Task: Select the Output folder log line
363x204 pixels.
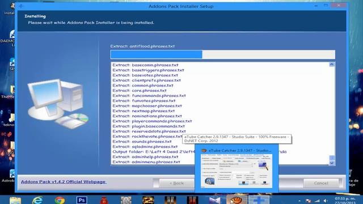Action: (x=154, y=151)
